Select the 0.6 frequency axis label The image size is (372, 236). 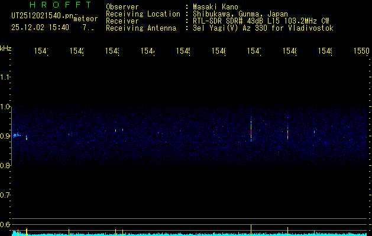[x=5, y=225]
